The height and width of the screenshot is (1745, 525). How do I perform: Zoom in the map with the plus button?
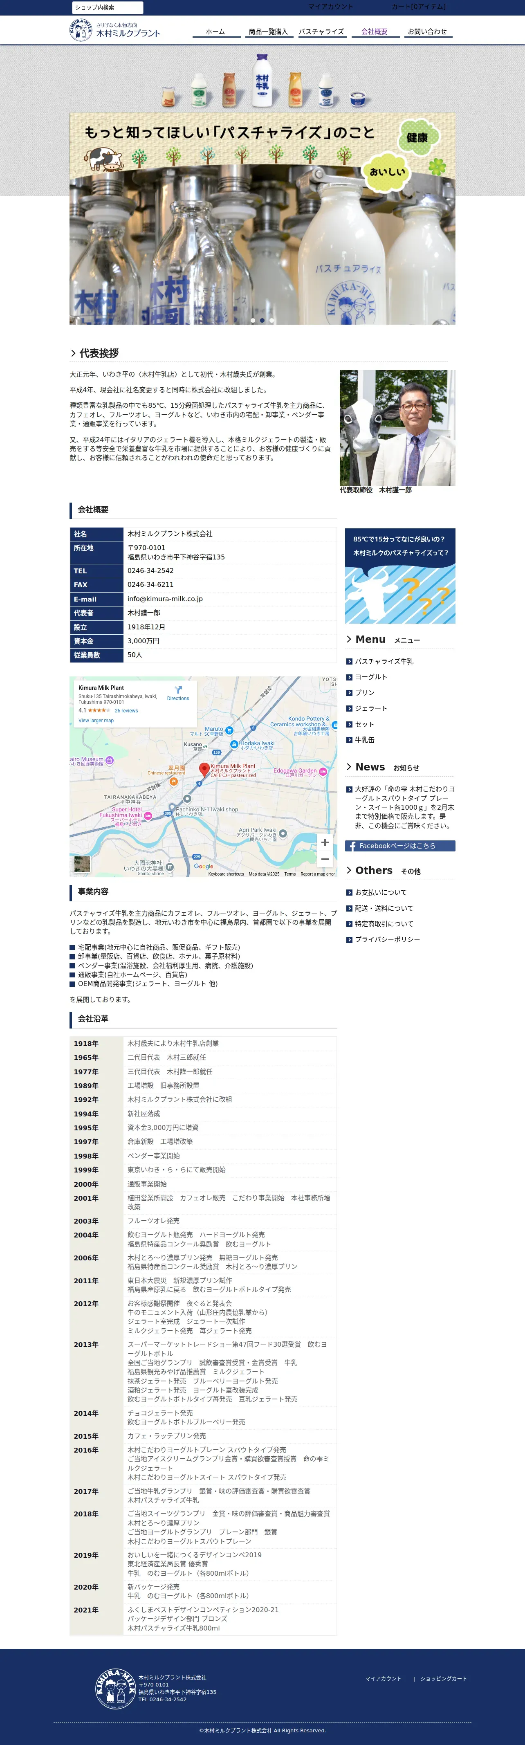[x=325, y=842]
